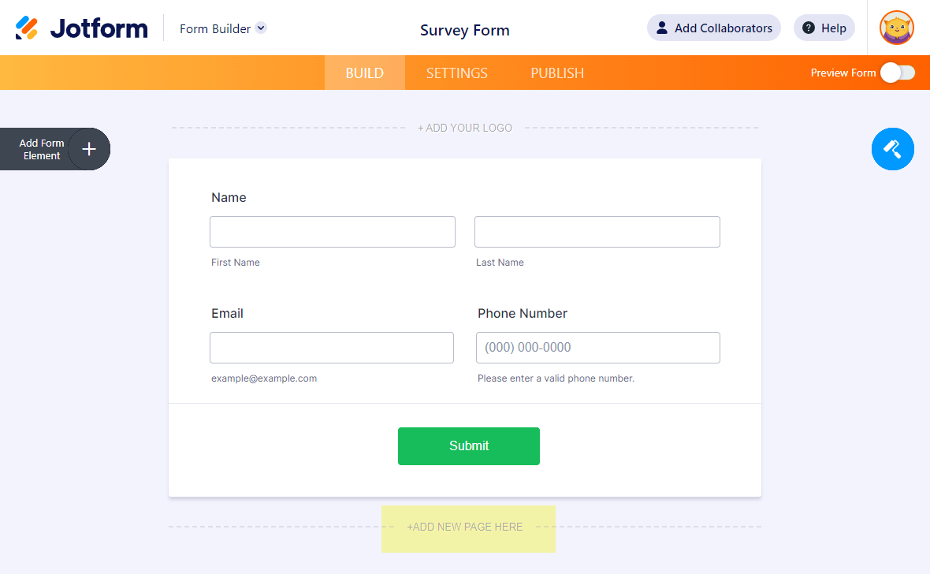Click the plus Add Form Element icon
The height and width of the screenshot is (574, 930).
(x=89, y=149)
